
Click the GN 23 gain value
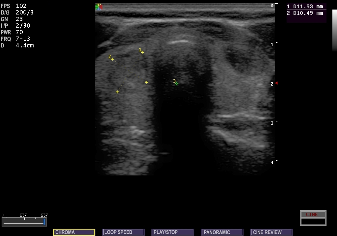pyautogui.click(x=12, y=19)
